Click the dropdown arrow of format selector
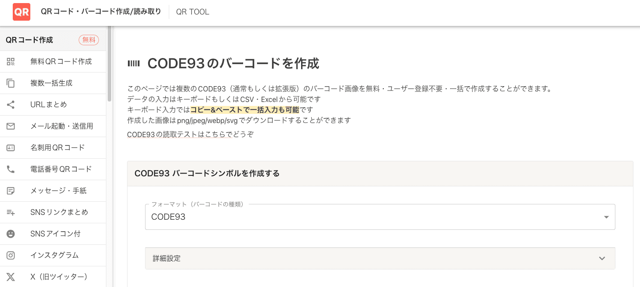 point(606,217)
